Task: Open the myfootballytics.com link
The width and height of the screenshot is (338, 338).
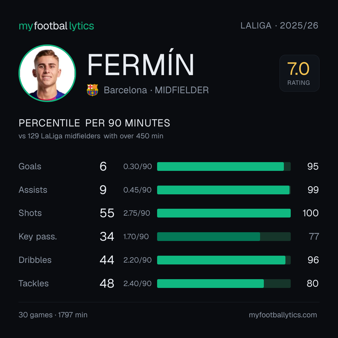Action: pos(283,315)
